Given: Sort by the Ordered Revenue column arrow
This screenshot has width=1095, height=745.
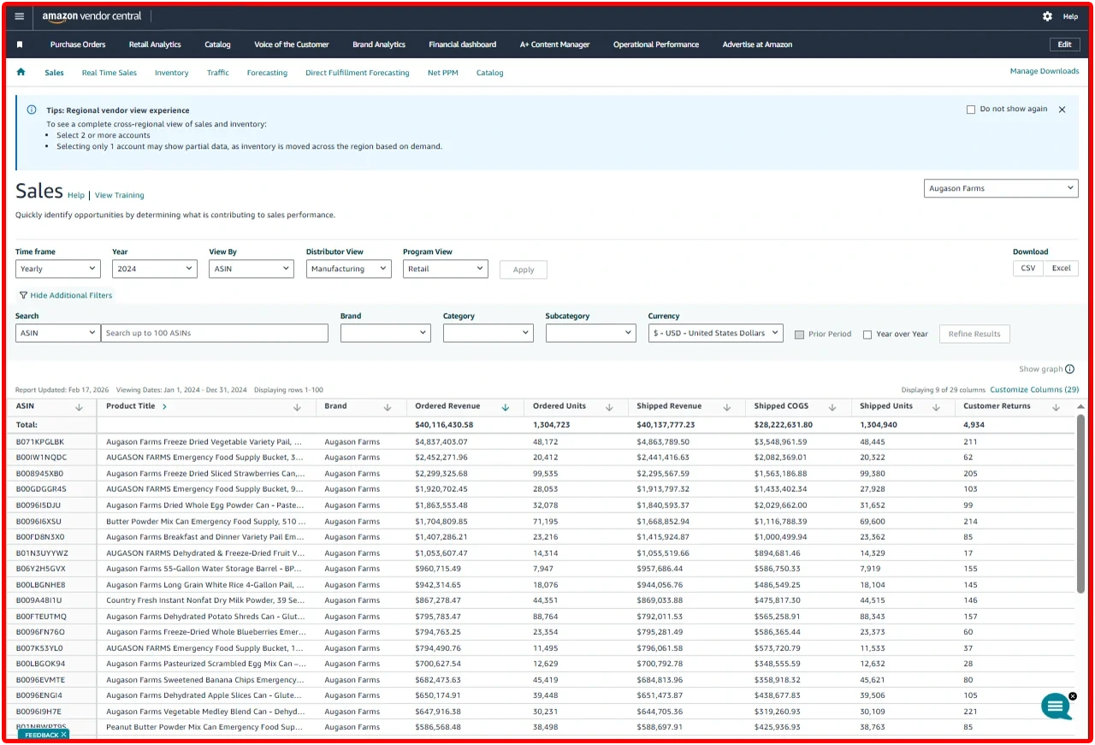Looking at the screenshot, I should pyautogui.click(x=506, y=407).
